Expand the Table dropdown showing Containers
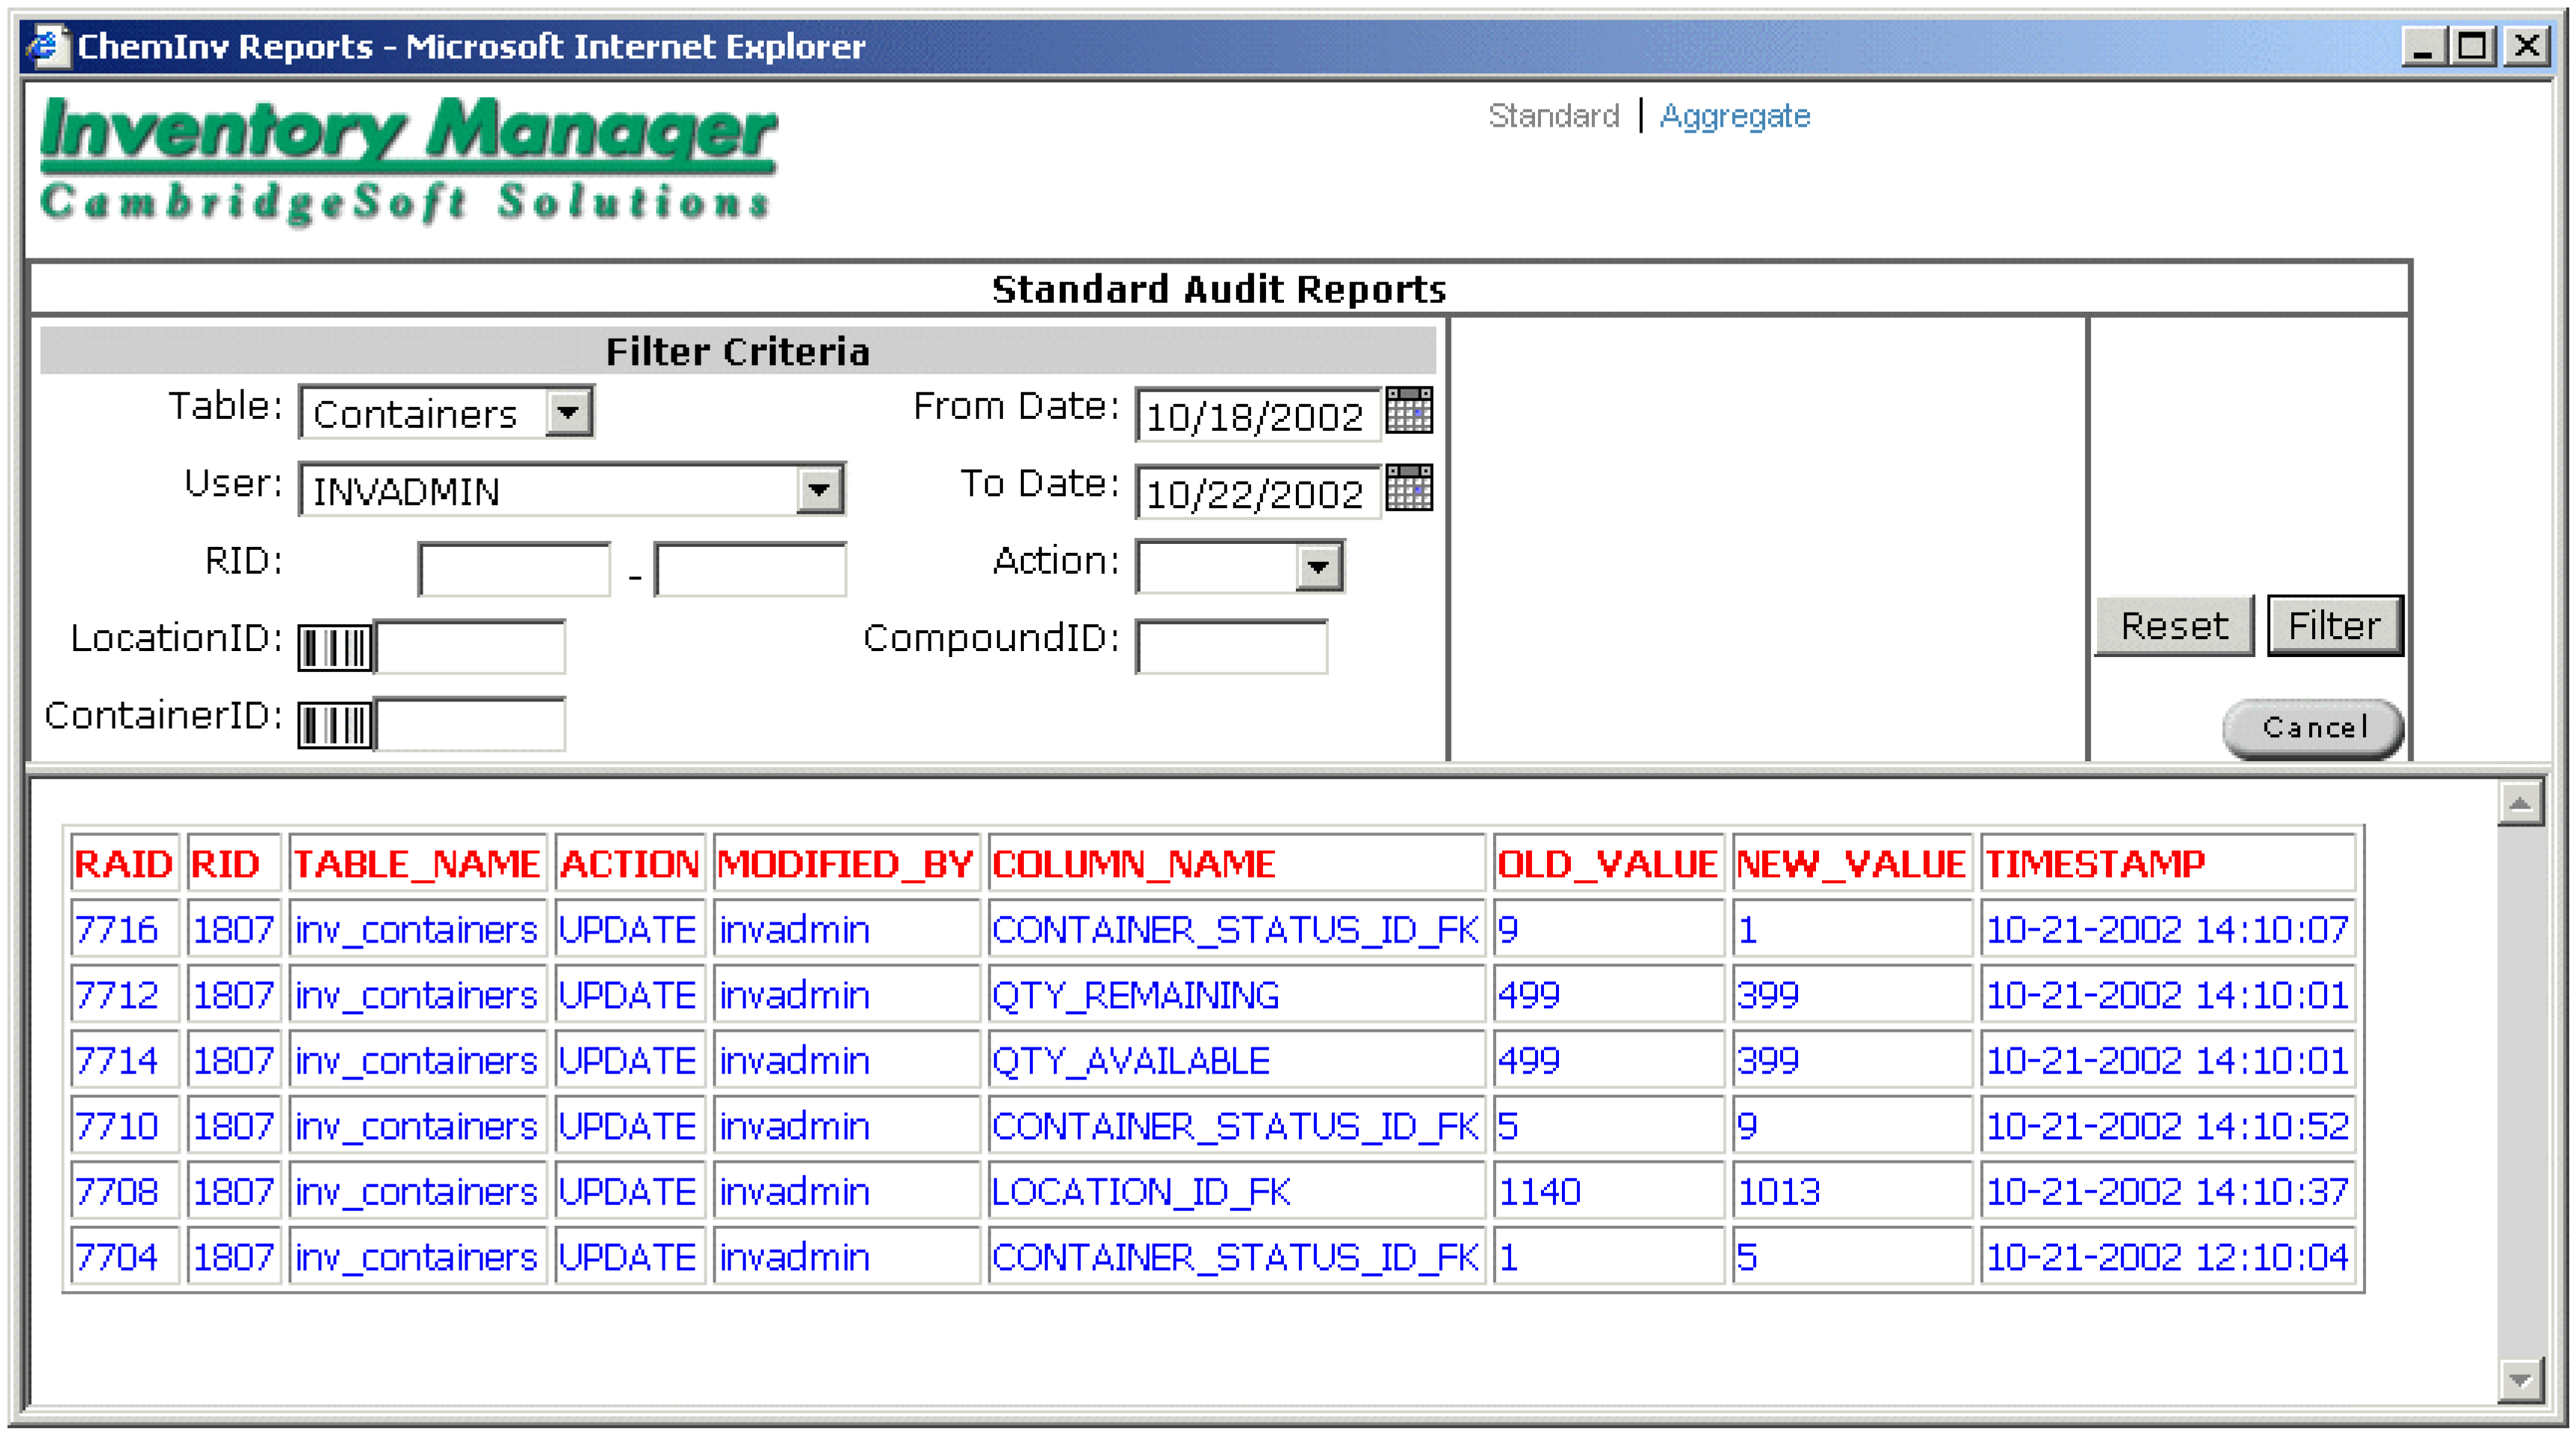The width and height of the screenshot is (2576, 1437). (x=569, y=412)
